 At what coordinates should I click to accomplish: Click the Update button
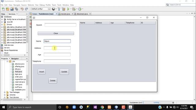pyautogui.click(x=64, y=72)
